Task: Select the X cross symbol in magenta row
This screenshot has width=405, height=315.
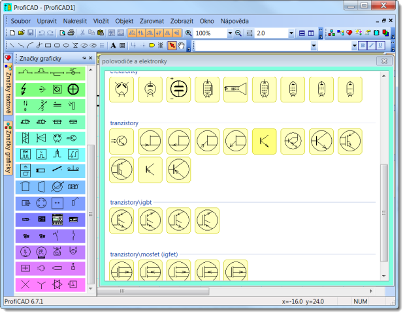Action: (25, 284)
